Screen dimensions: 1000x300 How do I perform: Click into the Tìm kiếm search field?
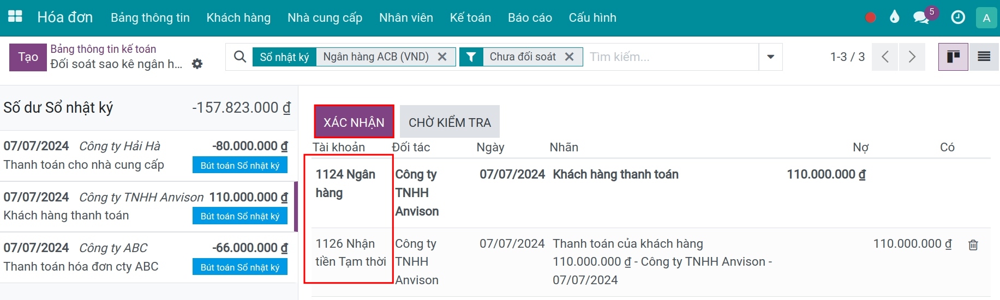[x=671, y=57]
